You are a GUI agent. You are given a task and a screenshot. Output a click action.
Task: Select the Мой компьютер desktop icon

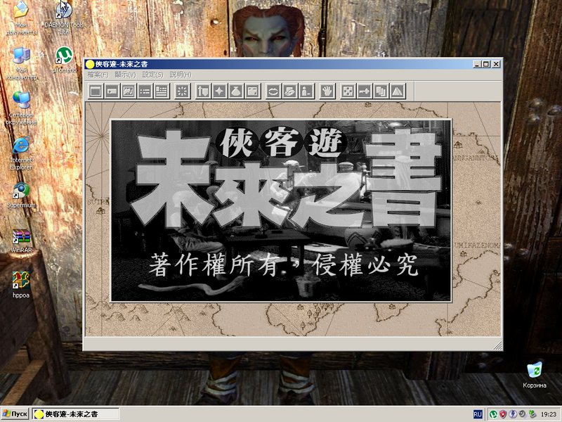point(21,63)
